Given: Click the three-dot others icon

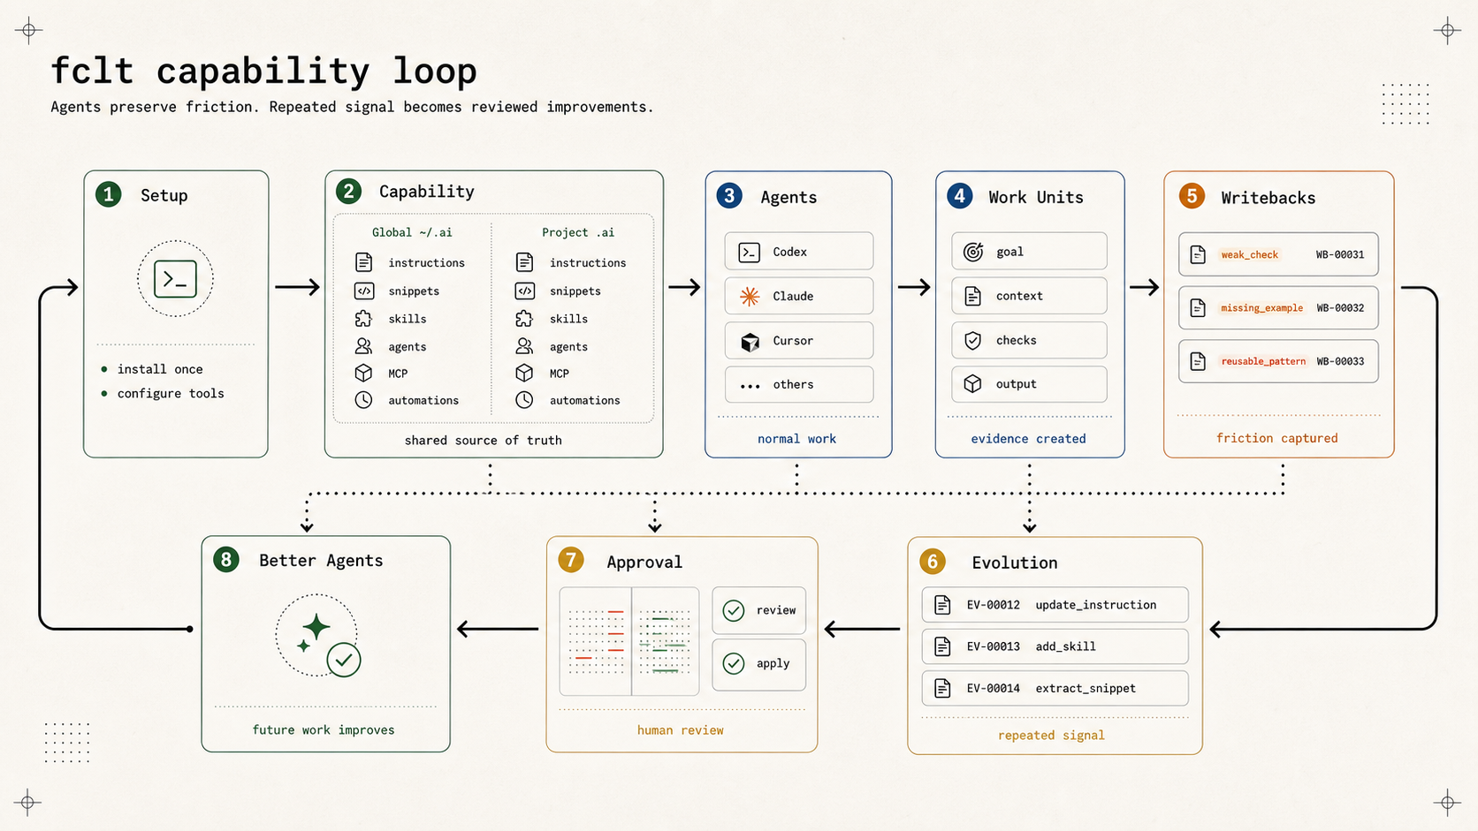Looking at the screenshot, I should click(750, 386).
